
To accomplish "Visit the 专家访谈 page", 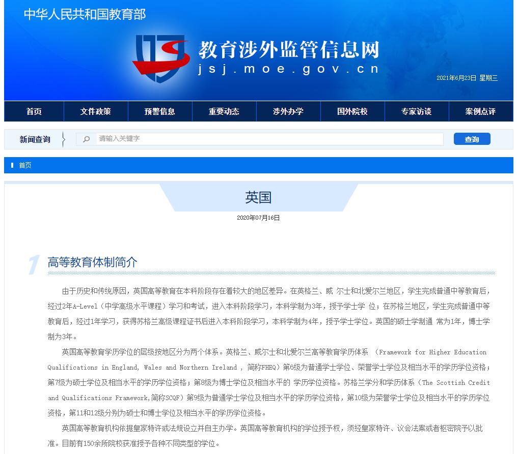I will (416, 111).
